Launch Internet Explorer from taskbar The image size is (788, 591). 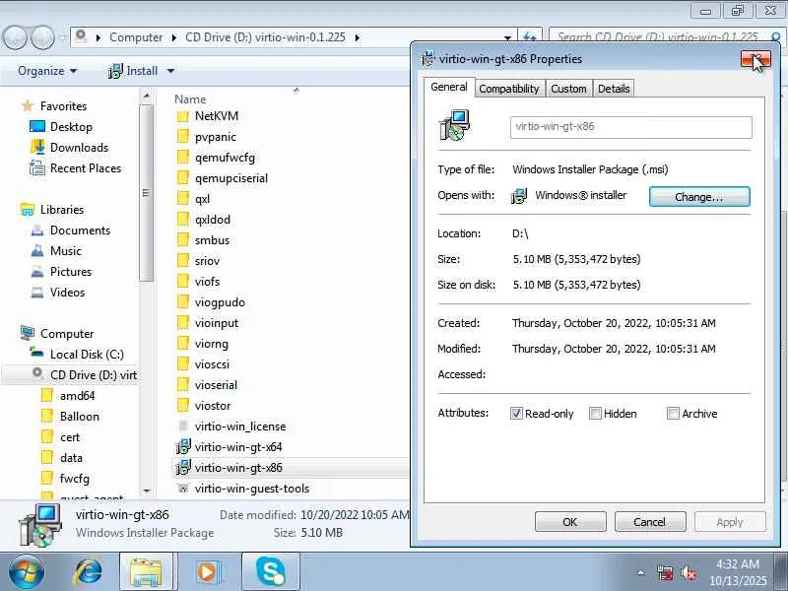[x=88, y=572]
